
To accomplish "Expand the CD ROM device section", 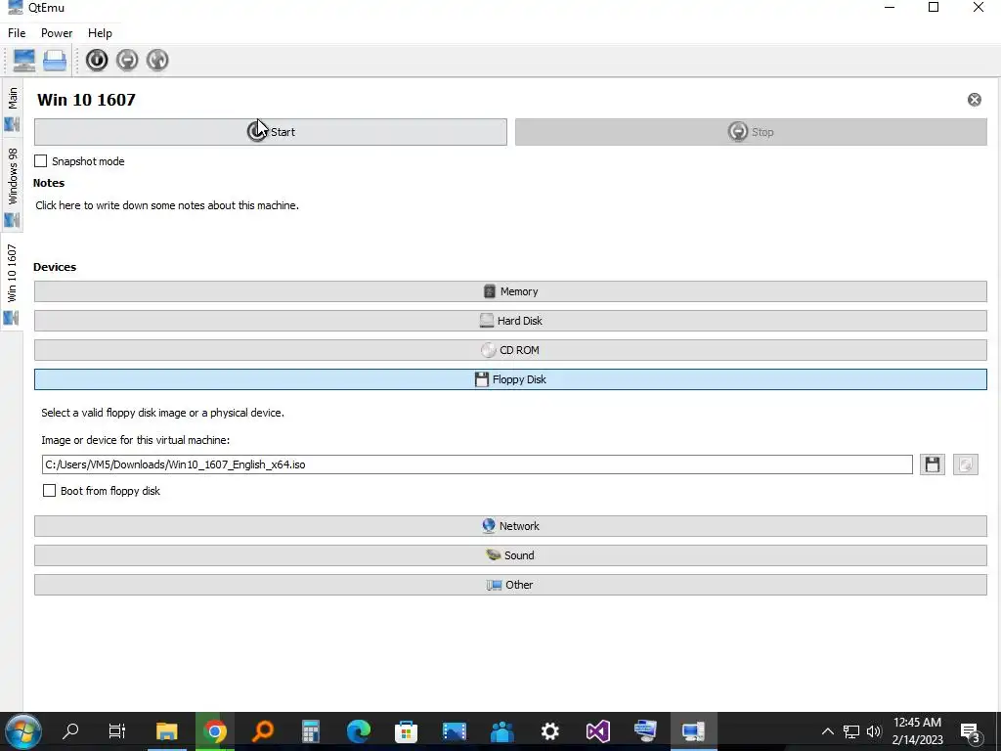I will point(510,350).
